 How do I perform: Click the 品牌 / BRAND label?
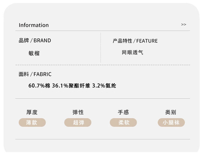[35, 41]
